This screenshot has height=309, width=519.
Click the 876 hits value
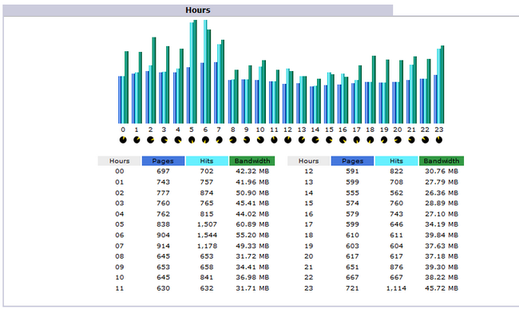point(396,267)
